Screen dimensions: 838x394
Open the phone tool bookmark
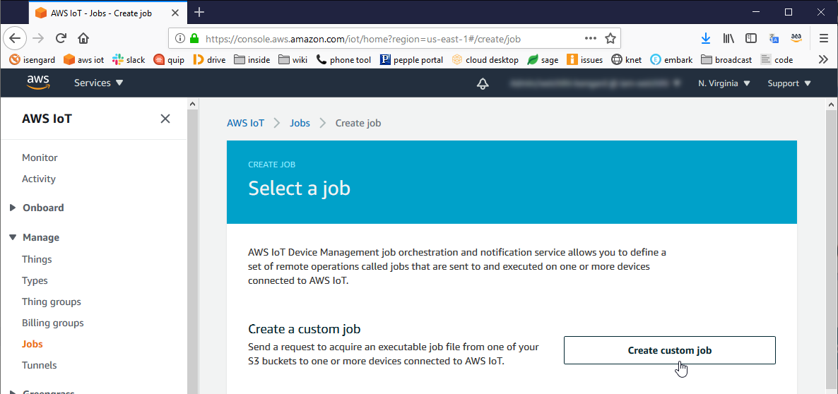pyautogui.click(x=343, y=60)
